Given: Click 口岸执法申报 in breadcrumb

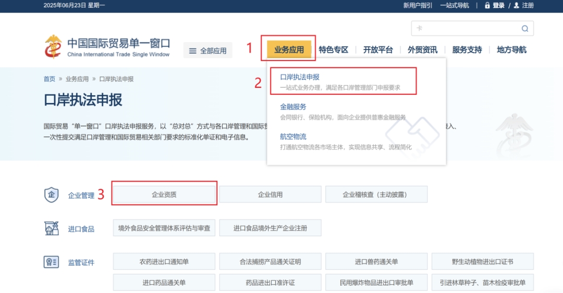Looking at the screenshot, I should pos(116,79).
